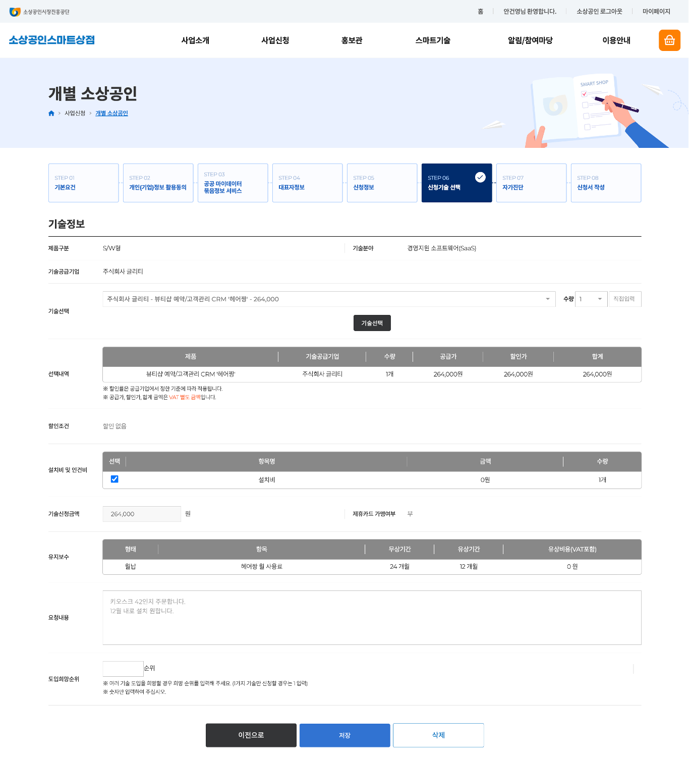
Task: Click the 도입희망순위 rank input field
Action: point(123,669)
